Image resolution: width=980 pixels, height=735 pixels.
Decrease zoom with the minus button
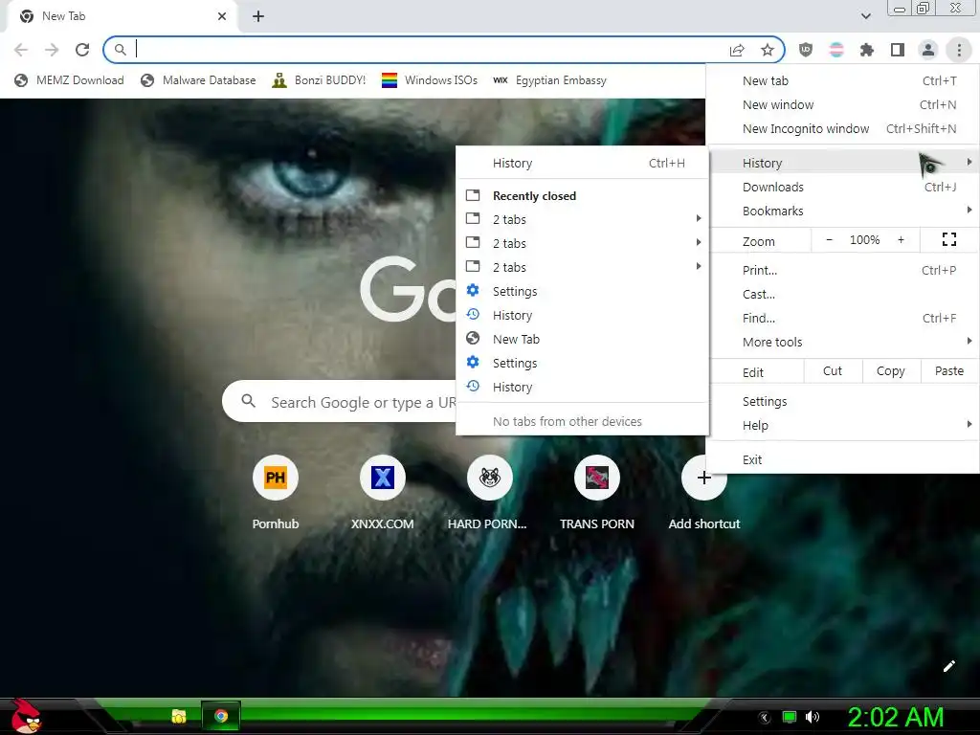click(x=830, y=239)
